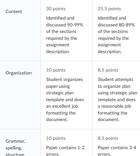Click 'Identified and' in the 25.5 points cell
The height and width of the screenshot is (156, 140).
pos(112,18)
